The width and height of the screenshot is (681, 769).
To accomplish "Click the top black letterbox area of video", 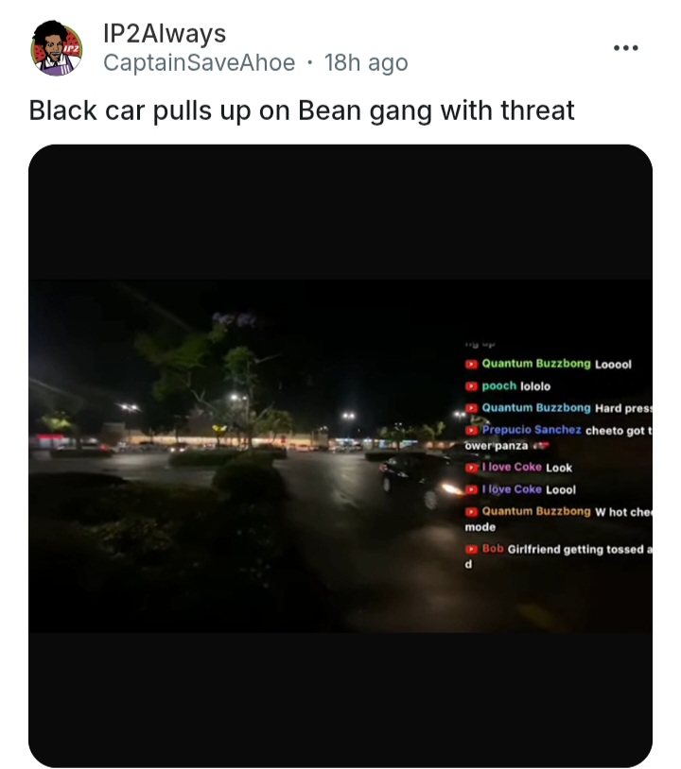I will [x=340, y=212].
